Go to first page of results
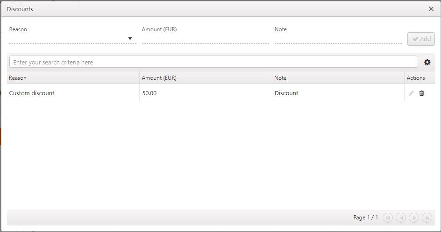The image size is (441, 232). (x=387, y=218)
